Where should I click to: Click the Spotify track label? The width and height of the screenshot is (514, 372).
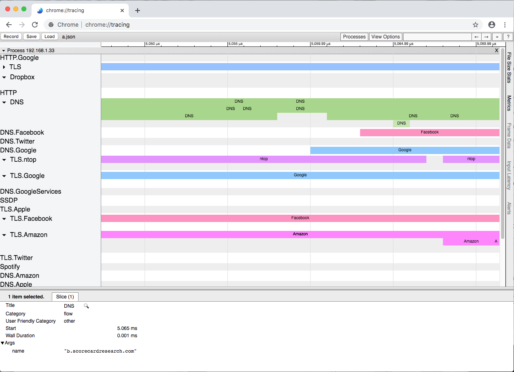pos(10,267)
